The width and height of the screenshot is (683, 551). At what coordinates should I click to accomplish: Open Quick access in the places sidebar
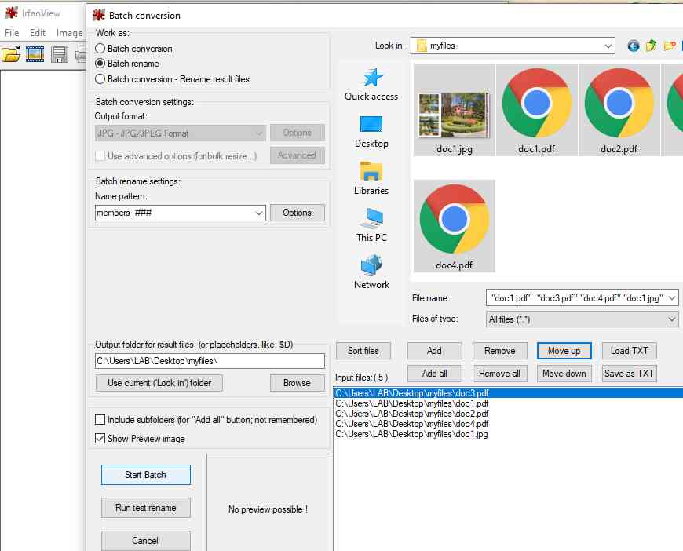tap(371, 85)
